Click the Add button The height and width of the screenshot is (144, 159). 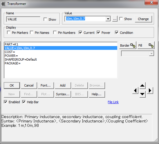coord(63,85)
